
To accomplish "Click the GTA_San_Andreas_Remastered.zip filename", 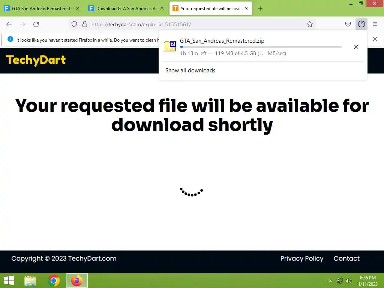I will click(222, 40).
